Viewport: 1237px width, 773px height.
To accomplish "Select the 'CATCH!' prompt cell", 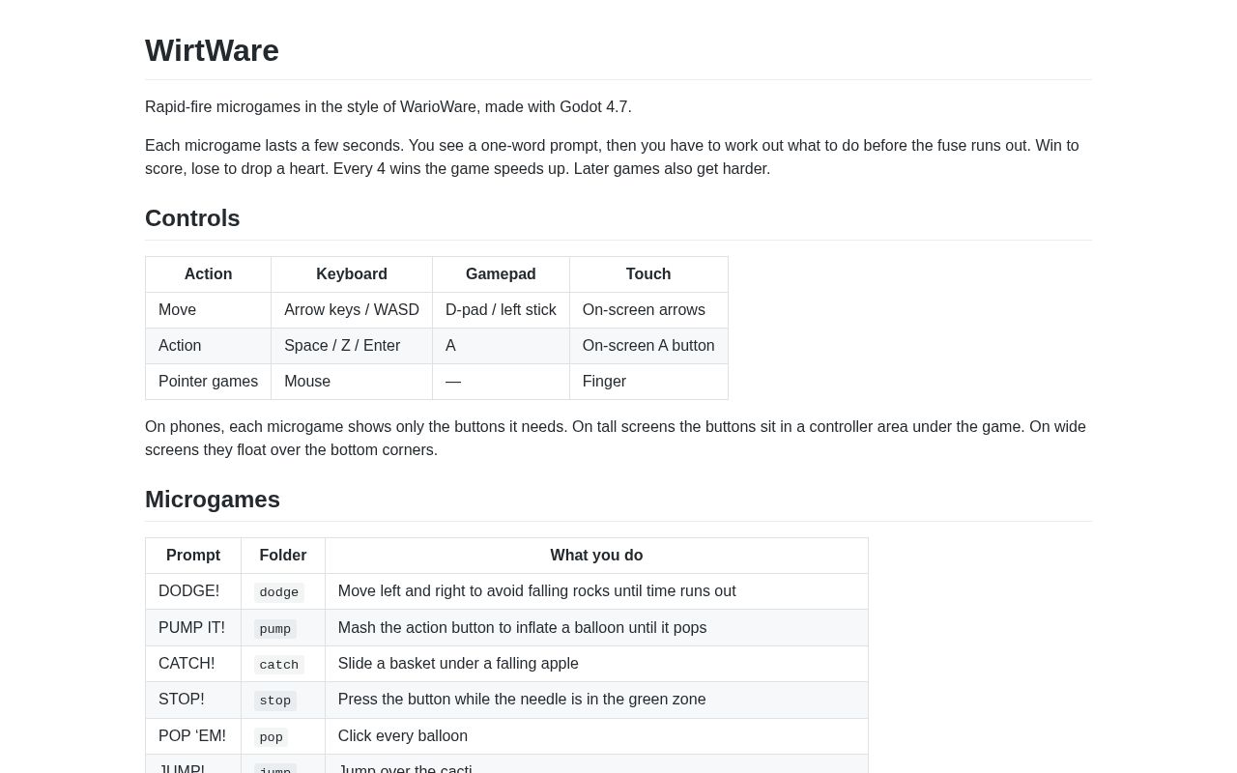I will (193, 664).
